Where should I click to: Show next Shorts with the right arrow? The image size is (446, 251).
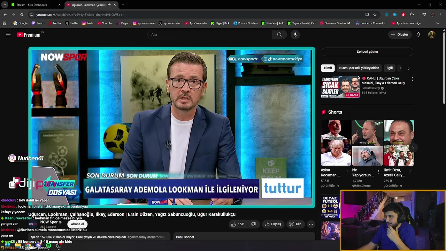point(413,148)
